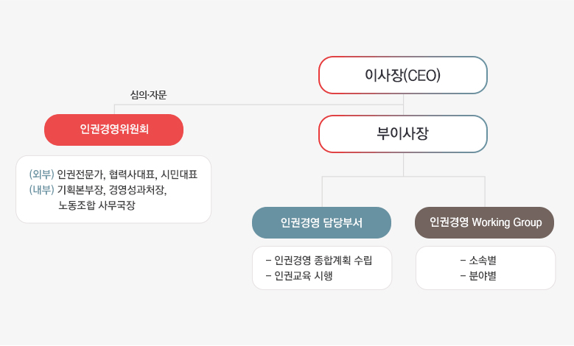Click the white box under Working Group

click(x=486, y=268)
